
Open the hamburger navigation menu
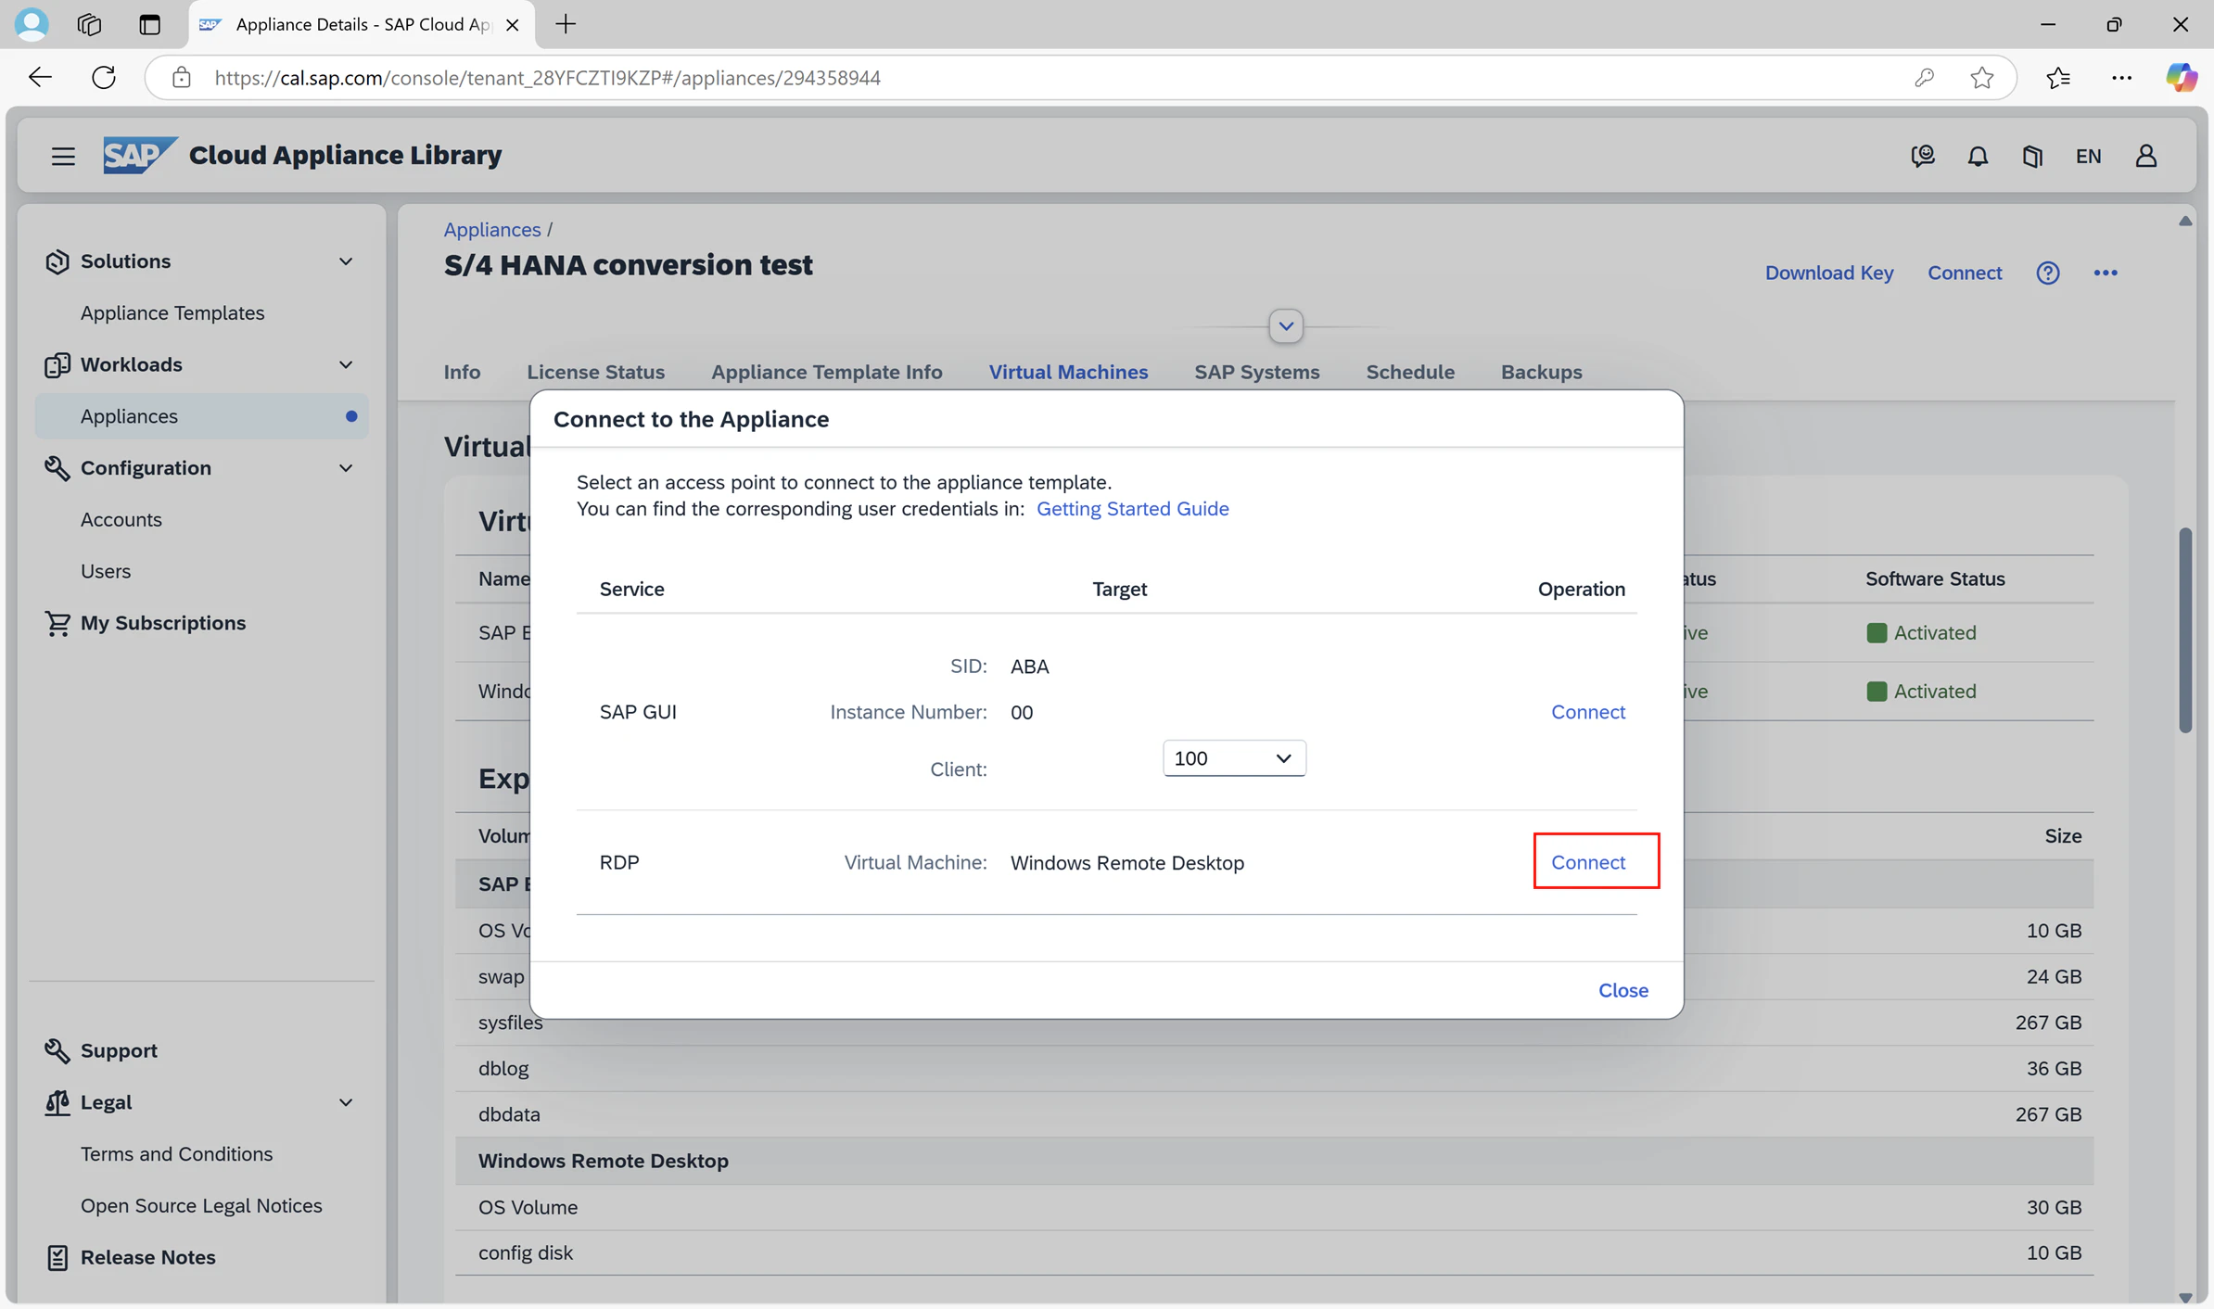point(63,156)
